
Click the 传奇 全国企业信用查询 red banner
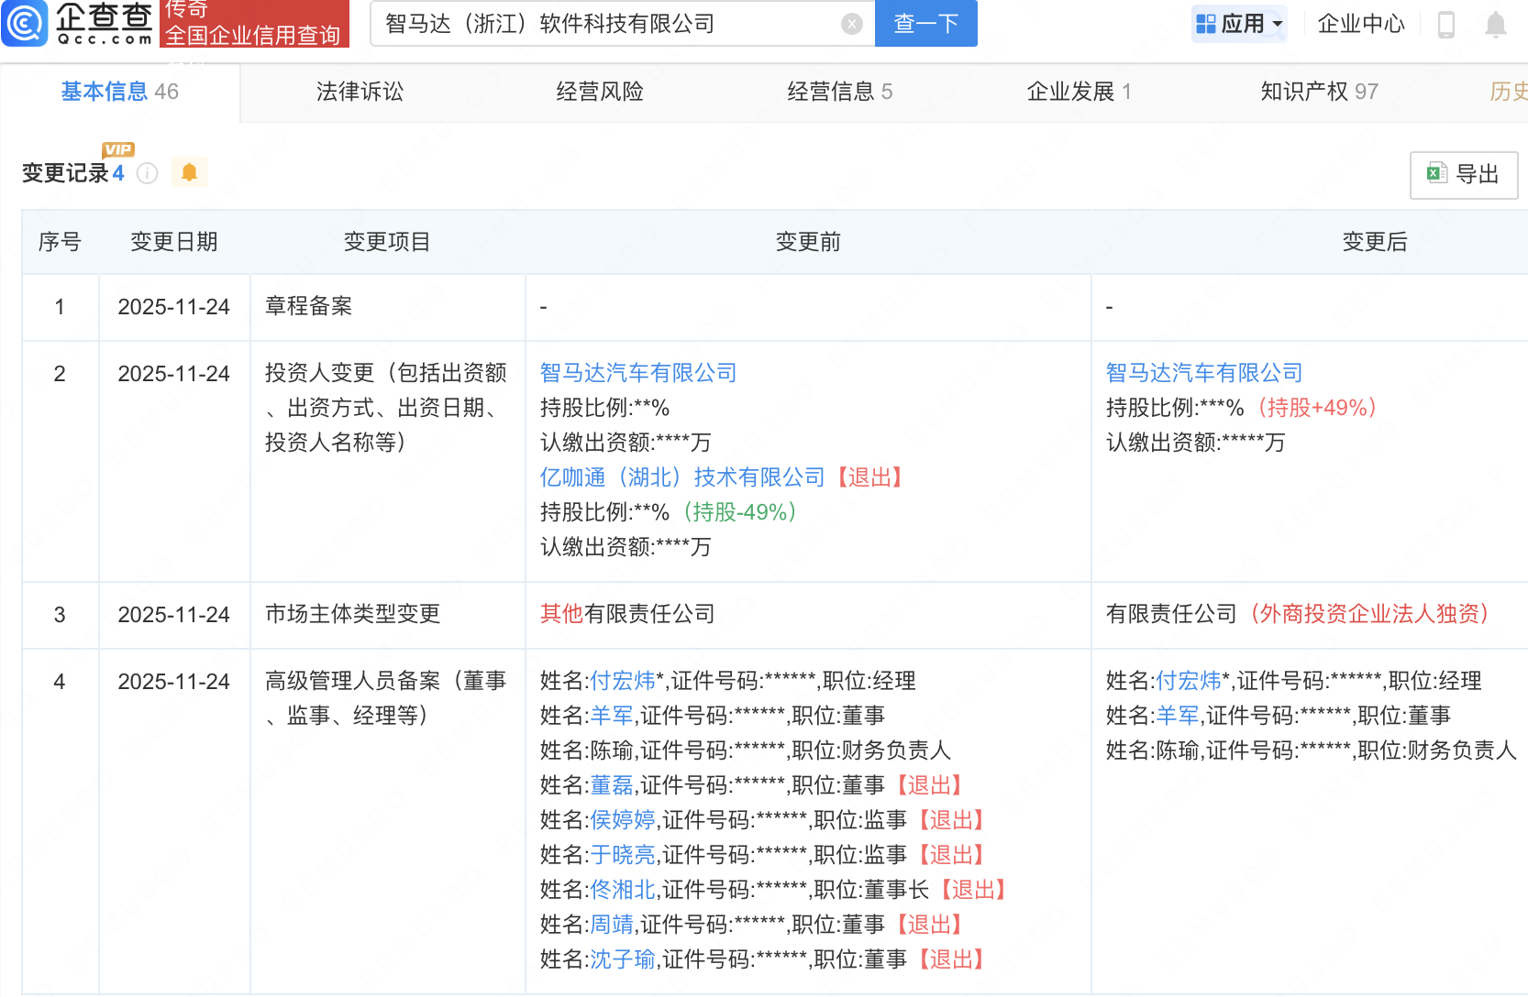(x=254, y=24)
